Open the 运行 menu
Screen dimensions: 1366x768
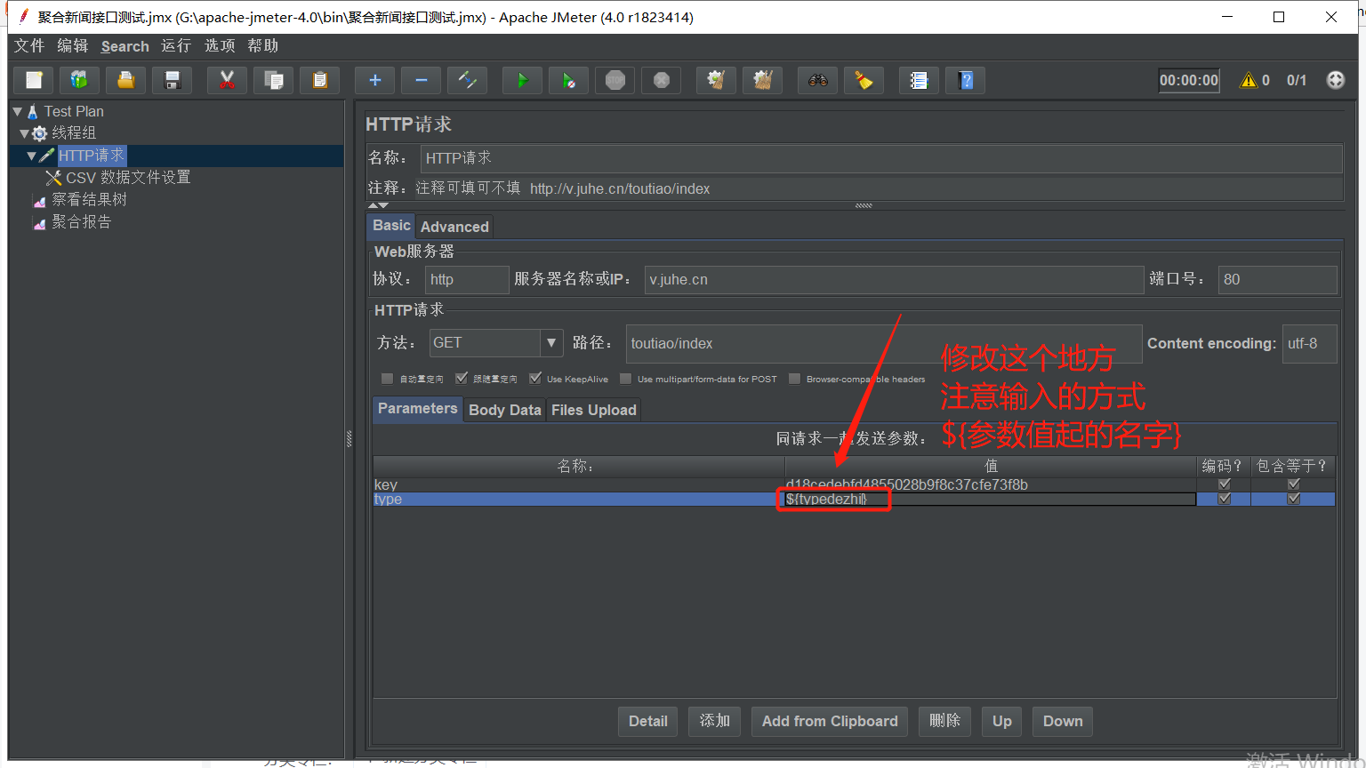[x=176, y=46]
